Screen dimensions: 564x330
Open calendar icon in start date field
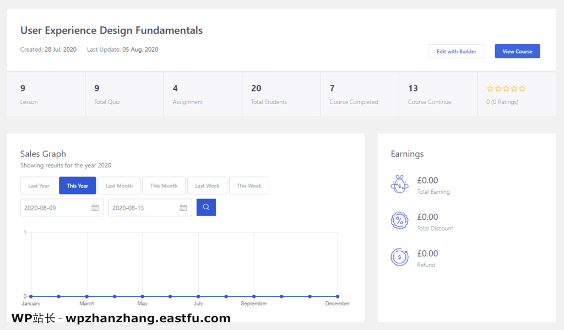[x=95, y=208]
